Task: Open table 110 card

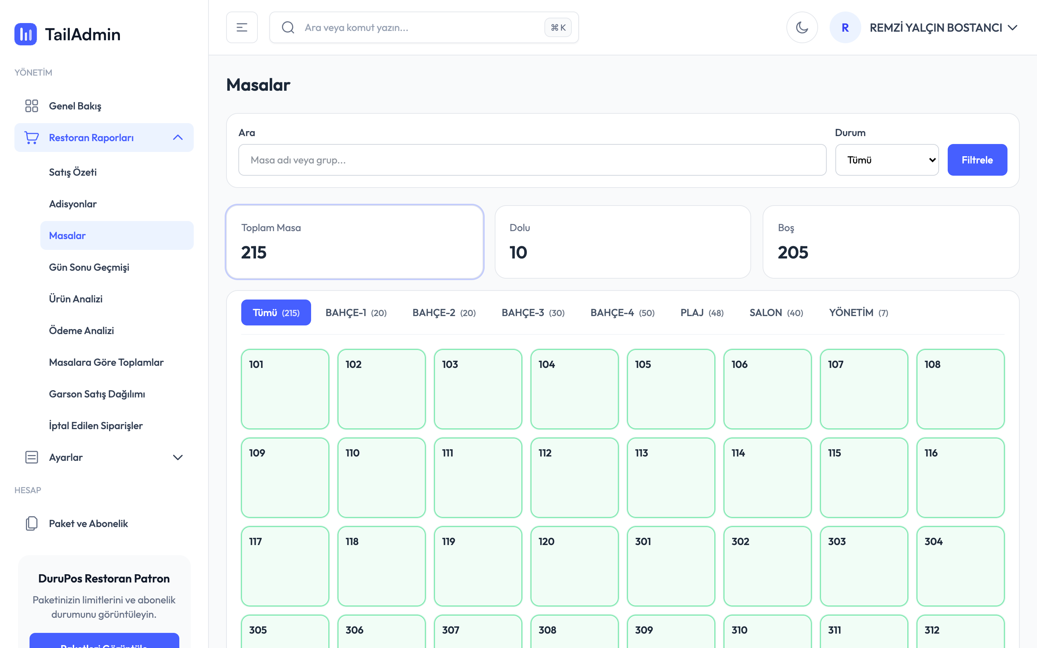Action: (381, 477)
